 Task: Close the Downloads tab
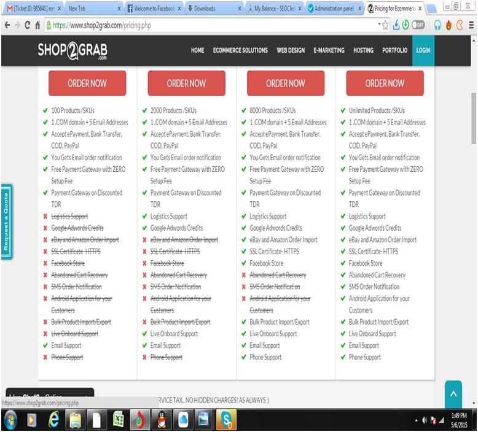240,9
